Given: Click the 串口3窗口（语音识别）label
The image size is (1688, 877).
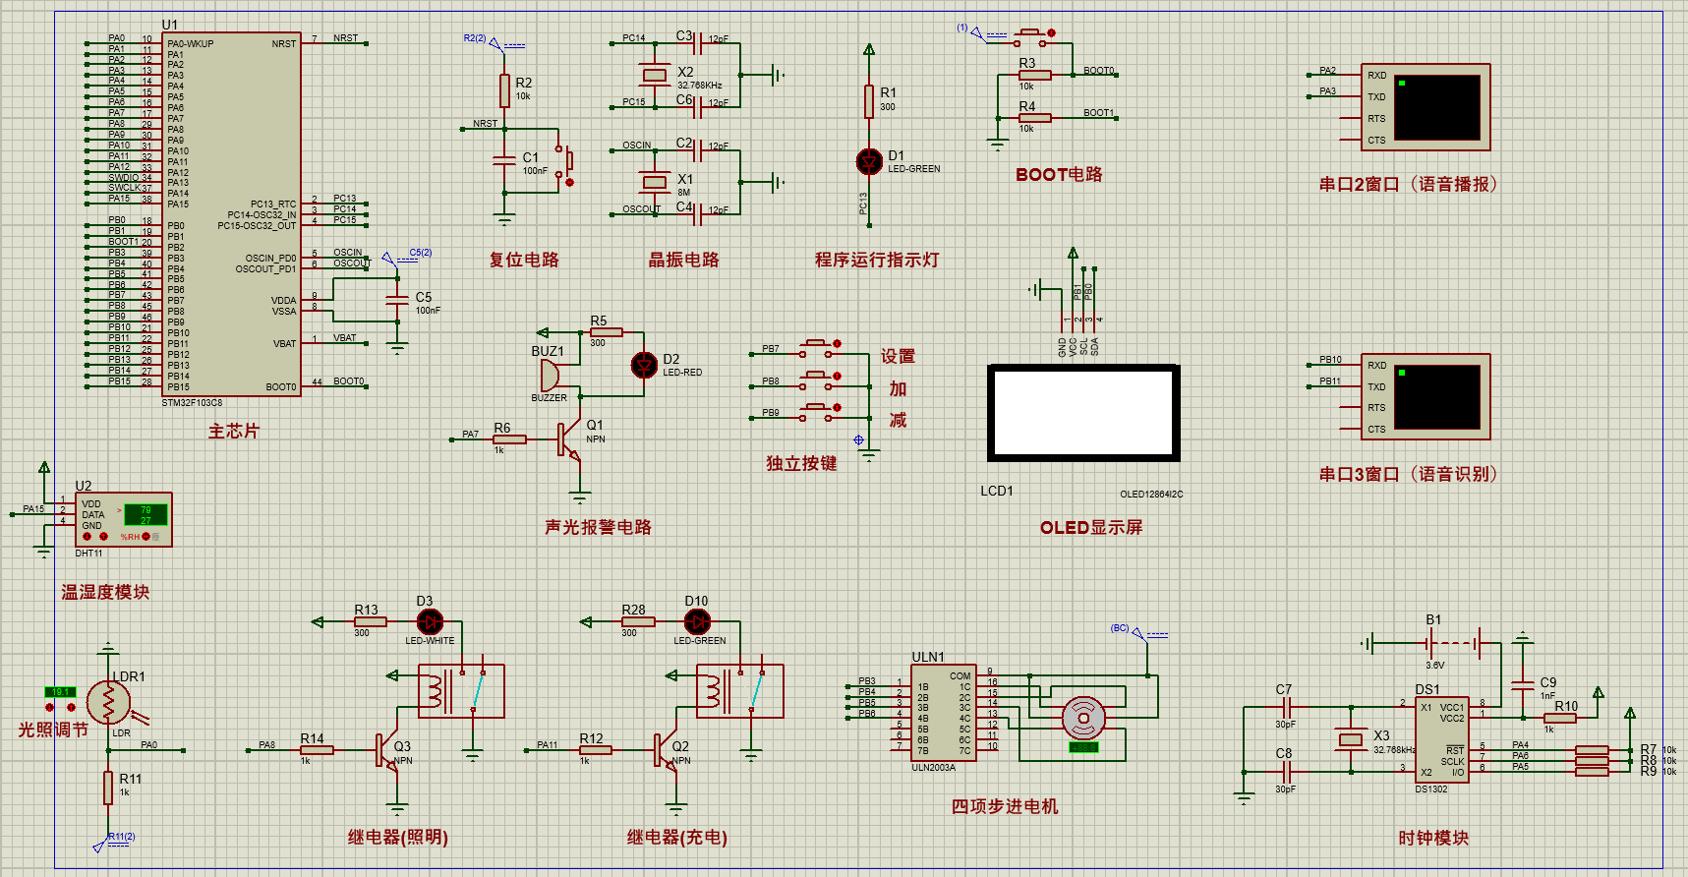Looking at the screenshot, I should (1408, 474).
